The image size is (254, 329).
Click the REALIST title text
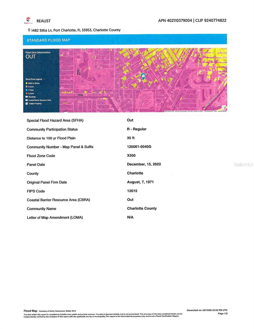click(x=44, y=21)
